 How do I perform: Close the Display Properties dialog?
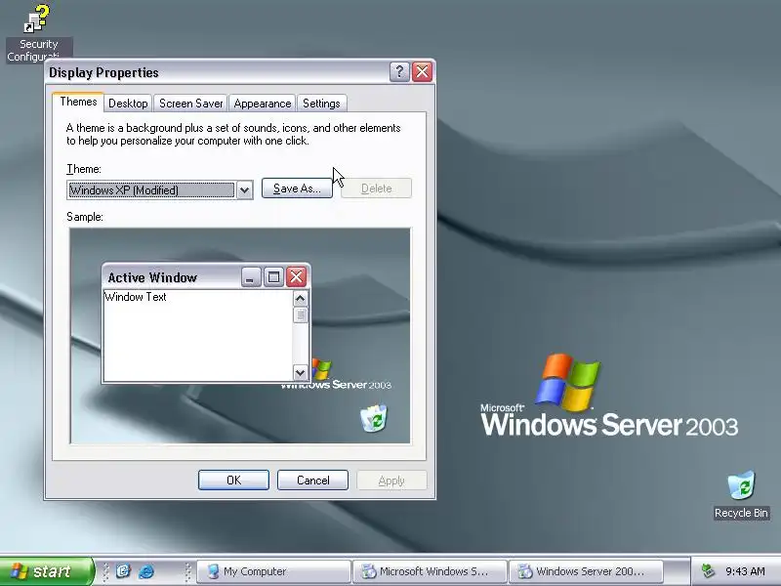[423, 72]
